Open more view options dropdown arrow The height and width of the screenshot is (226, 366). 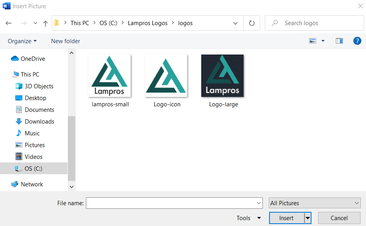(323, 41)
